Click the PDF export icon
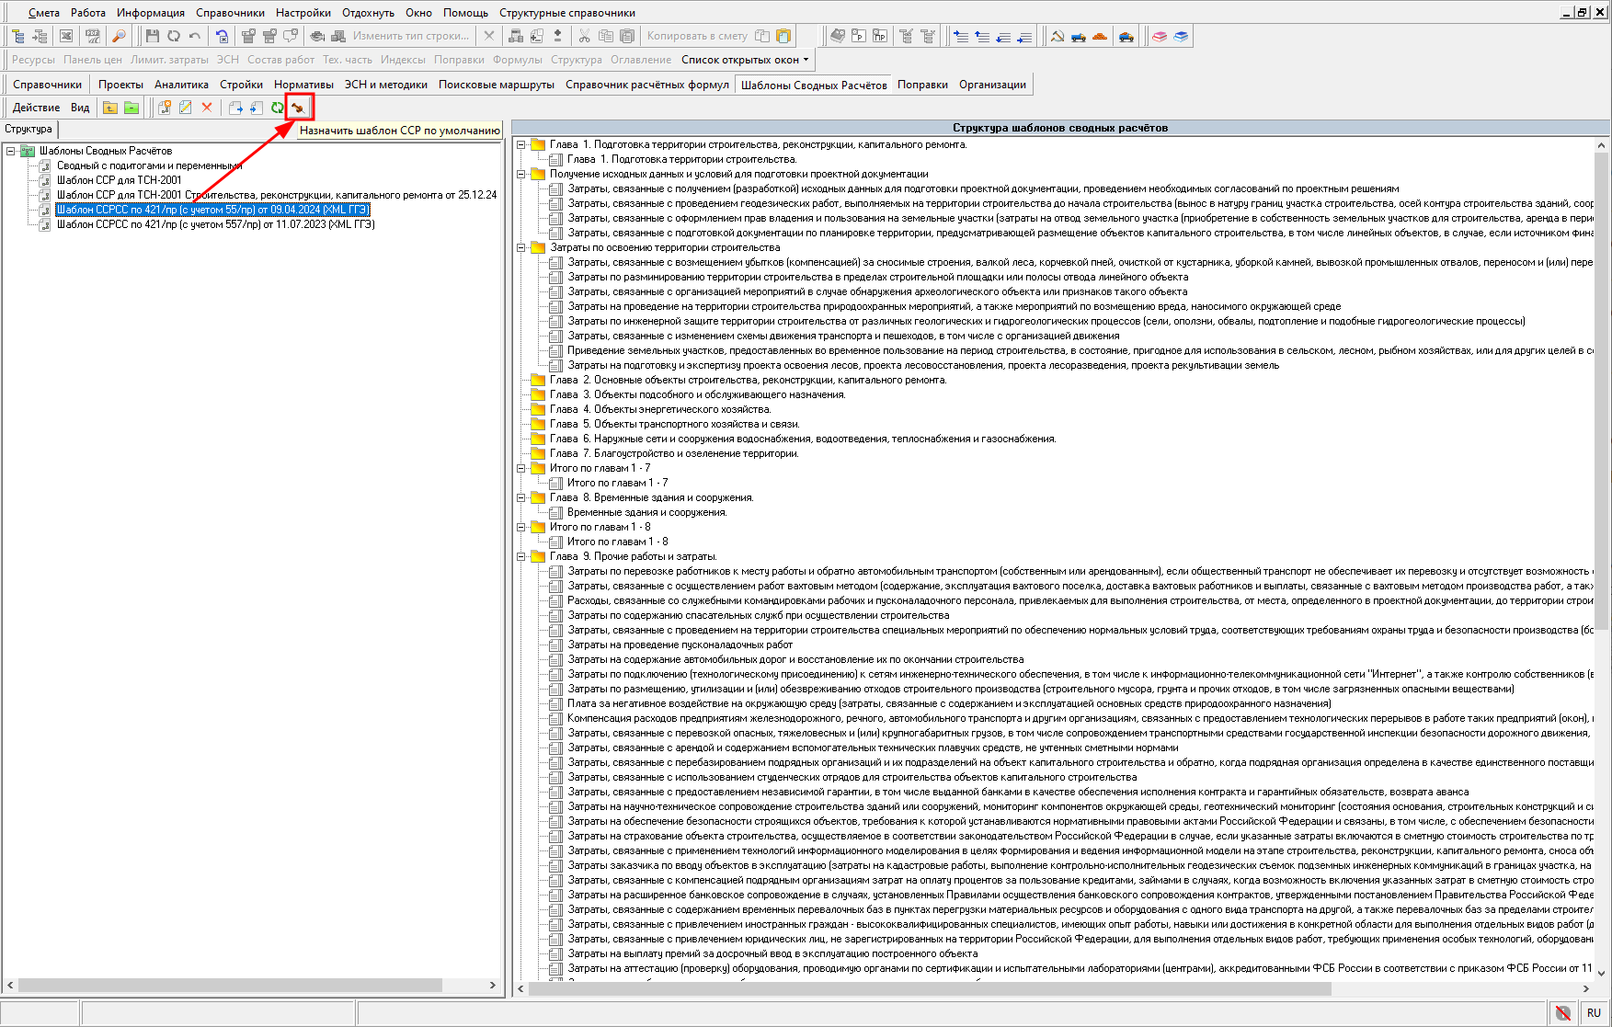 (92, 36)
